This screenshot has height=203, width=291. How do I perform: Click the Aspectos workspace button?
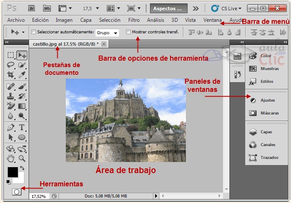point(168,9)
